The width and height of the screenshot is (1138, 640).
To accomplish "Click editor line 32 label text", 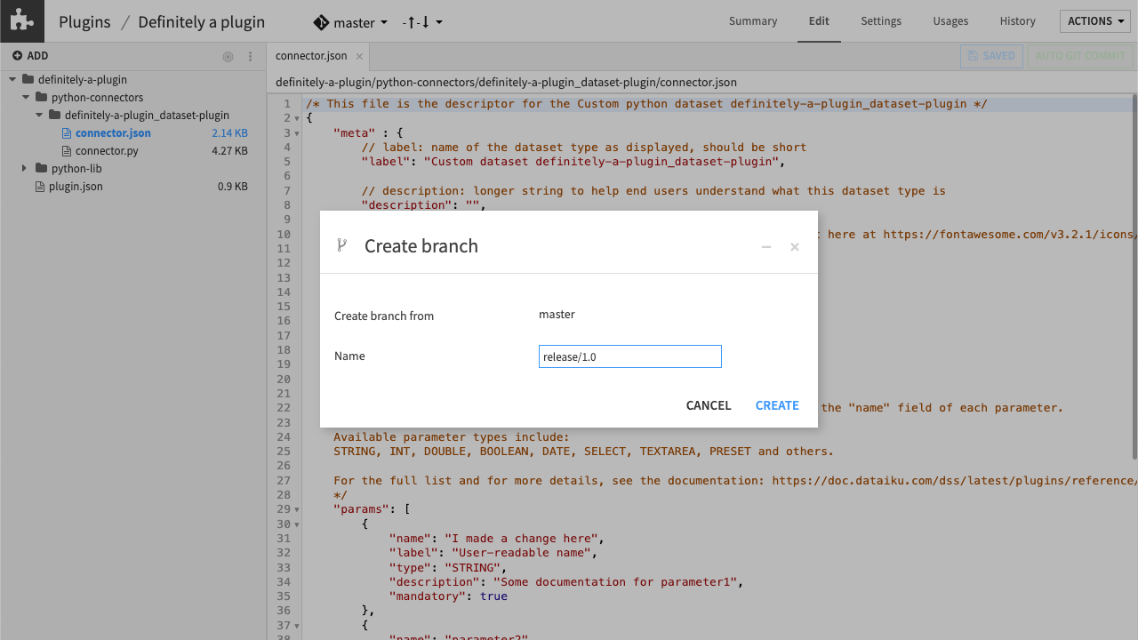I will pos(493,553).
